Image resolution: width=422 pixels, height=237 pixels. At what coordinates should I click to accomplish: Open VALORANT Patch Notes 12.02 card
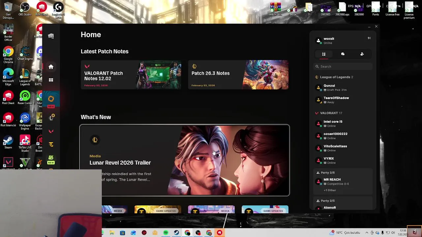tap(131, 75)
